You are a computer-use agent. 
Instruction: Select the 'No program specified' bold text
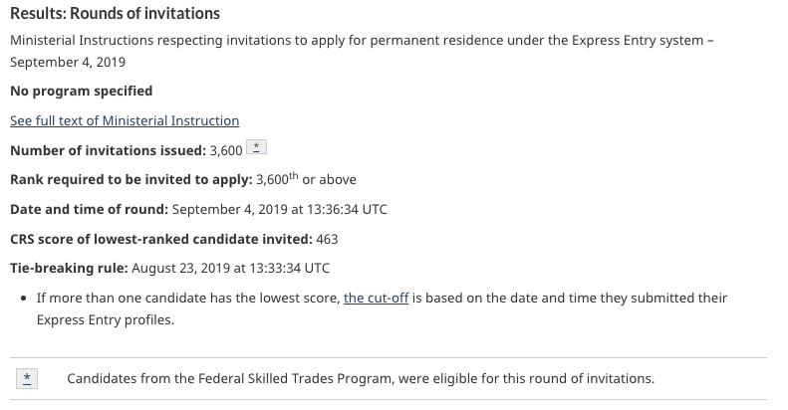coord(82,92)
